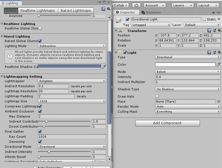The width and height of the screenshot is (222, 168).
Task: Open Inspector panel options menu icon
Action: pyautogui.click(x=218, y=12)
